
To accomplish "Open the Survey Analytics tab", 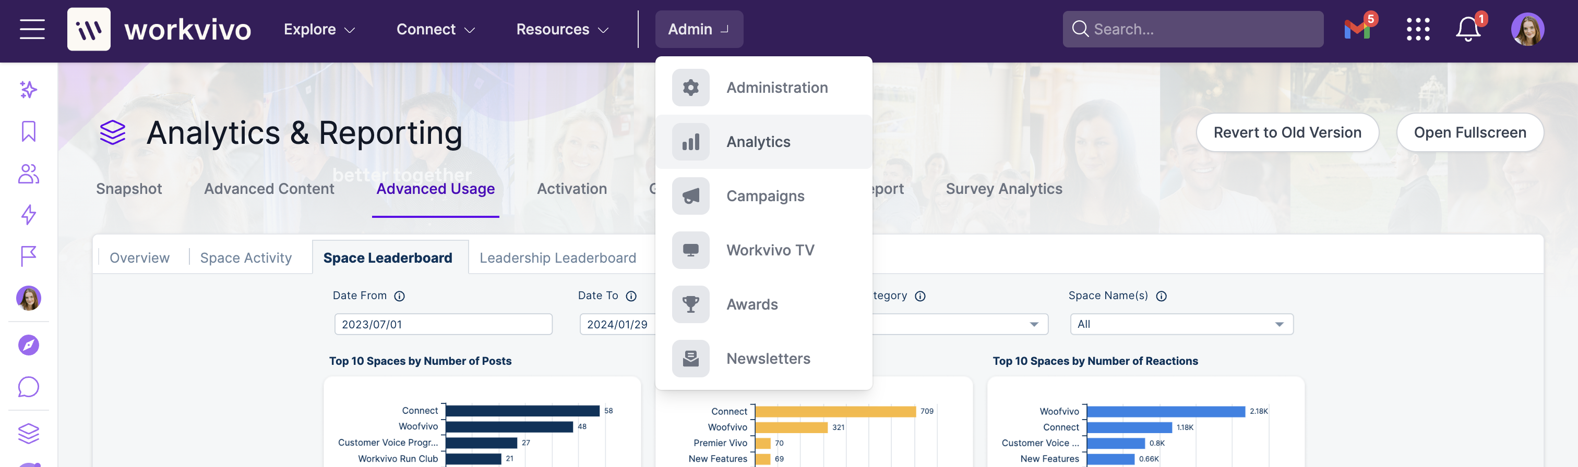I will 1003,189.
